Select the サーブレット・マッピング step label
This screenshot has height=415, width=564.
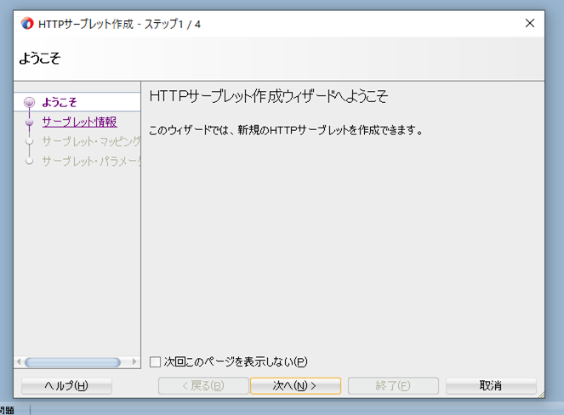click(x=90, y=141)
